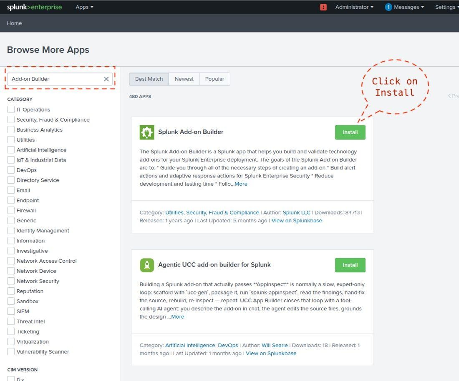Viewport: 459px width, 381px height.
Task: Check the Network Device filter
Action: 11,271
